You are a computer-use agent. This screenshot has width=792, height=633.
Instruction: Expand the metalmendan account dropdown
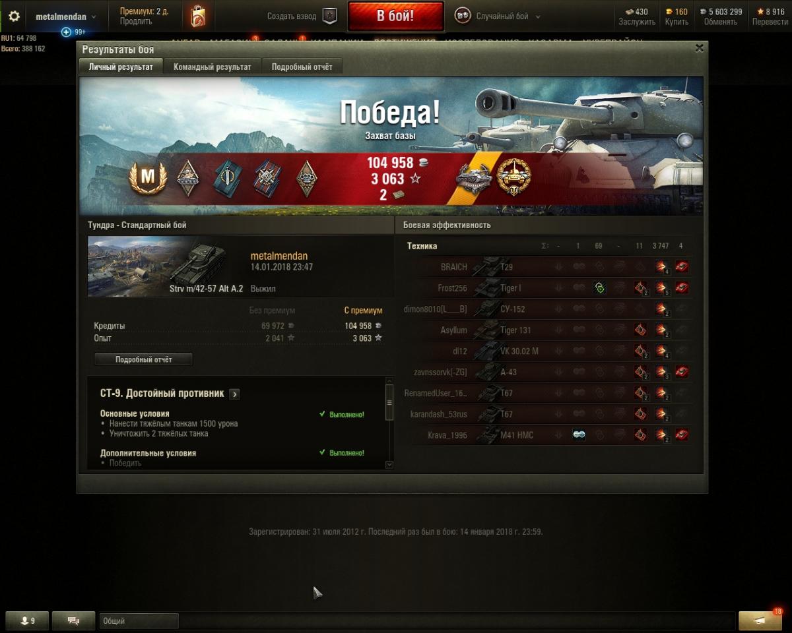[65, 16]
